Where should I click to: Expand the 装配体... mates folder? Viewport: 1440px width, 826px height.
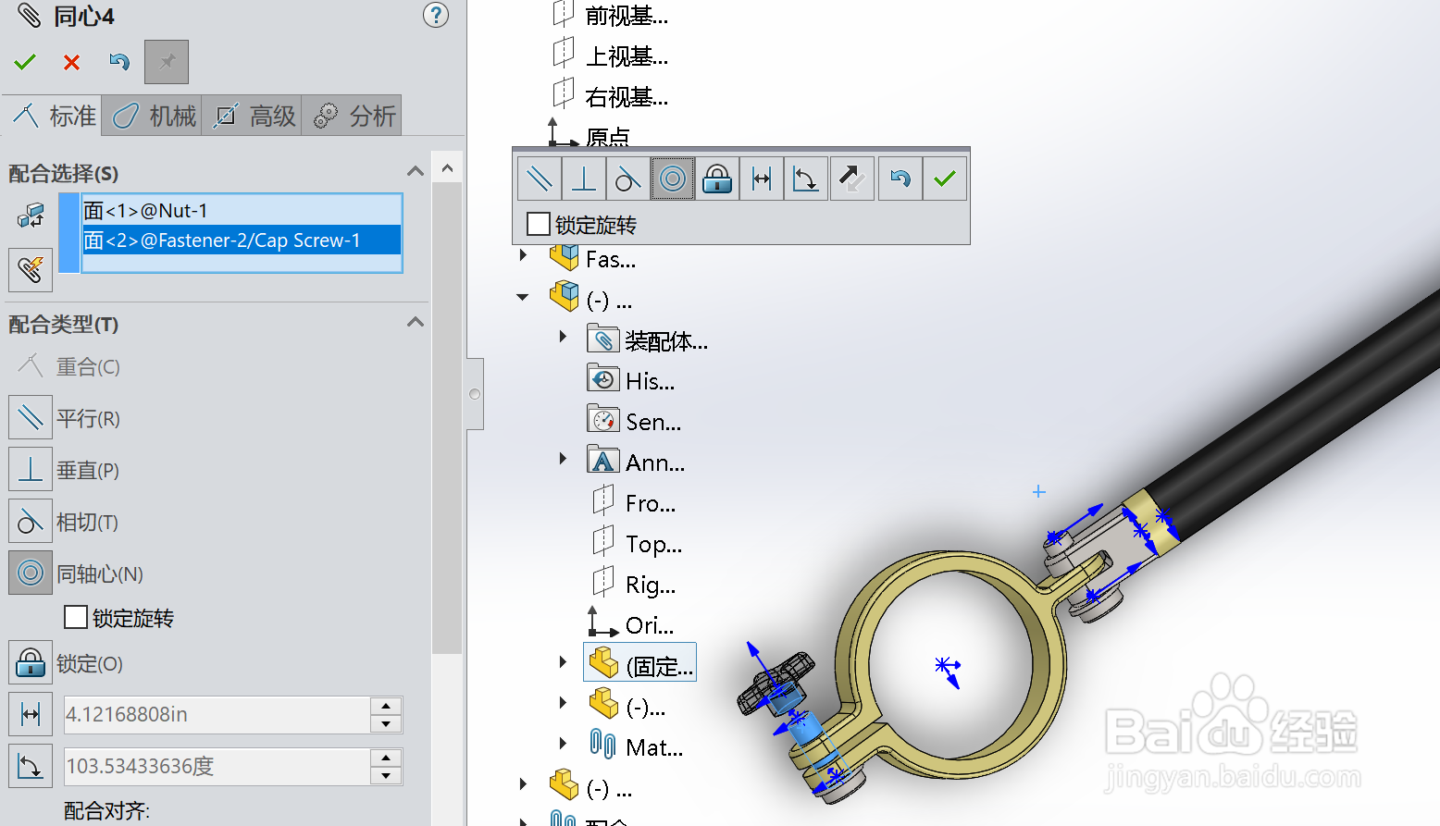click(x=563, y=337)
